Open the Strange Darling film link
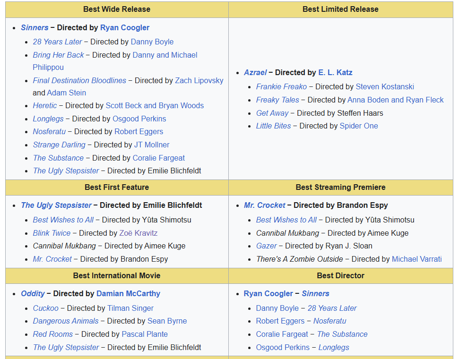Viewport: 459px width, 359px height. point(59,145)
